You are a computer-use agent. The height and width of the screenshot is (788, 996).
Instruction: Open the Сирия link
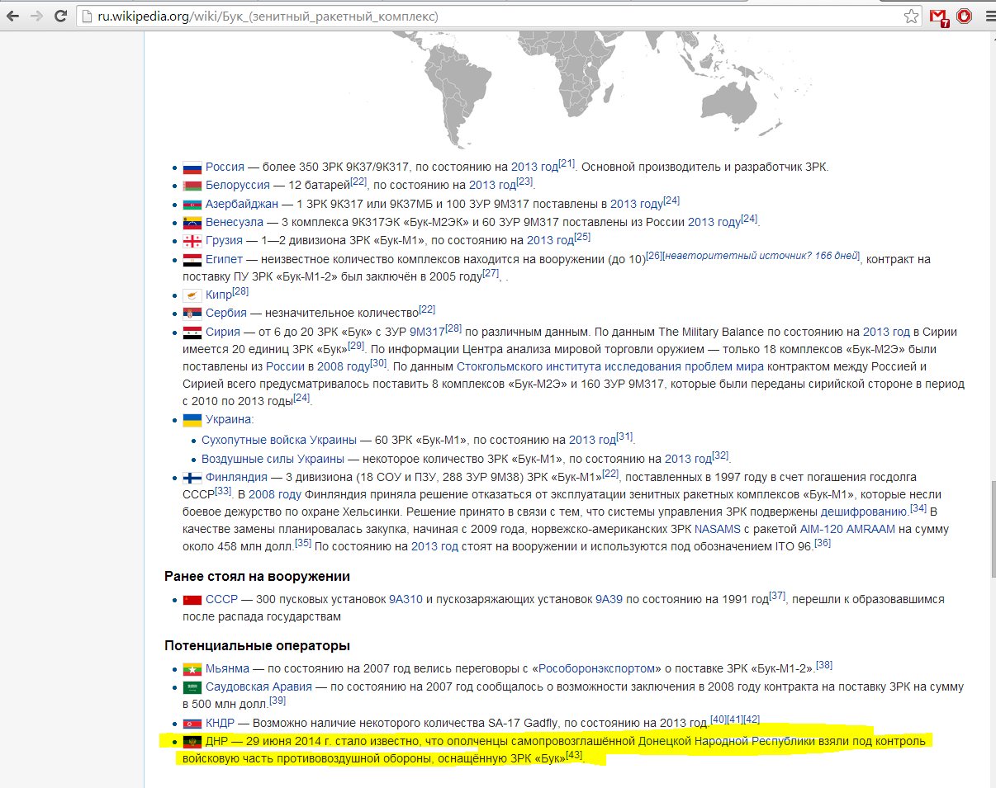[x=223, y=332]
